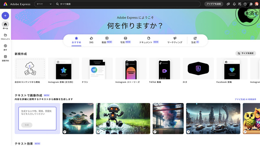Click prompt icon on alien city image
Screen dimensions: 260x146
pyautogui.click(x=188, y=132)
